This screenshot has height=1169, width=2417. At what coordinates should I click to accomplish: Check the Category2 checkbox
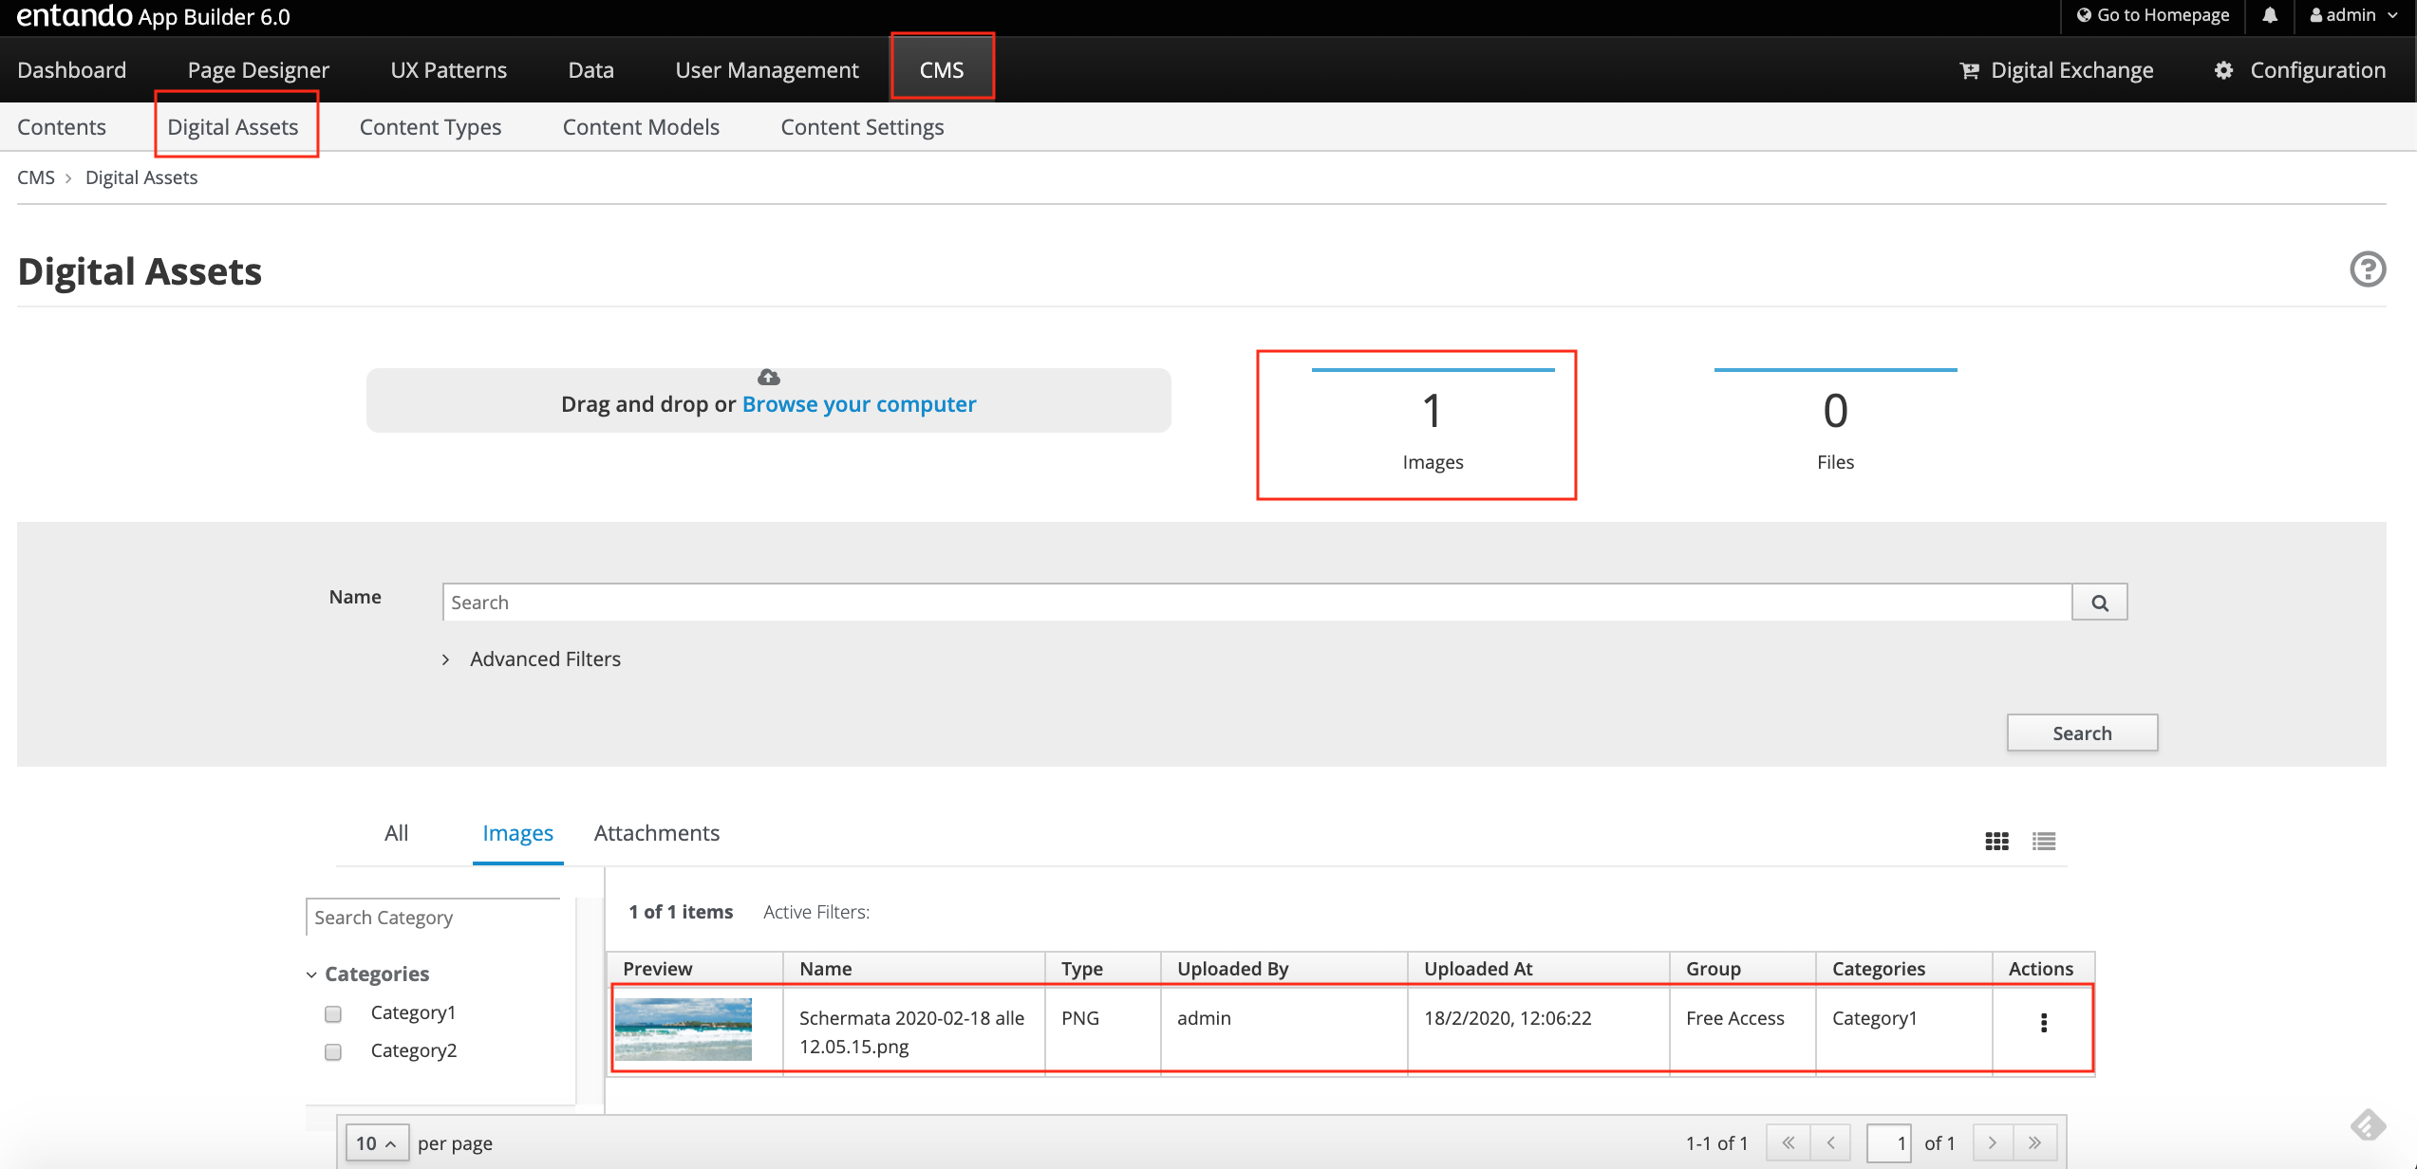tap(333, 1051)
